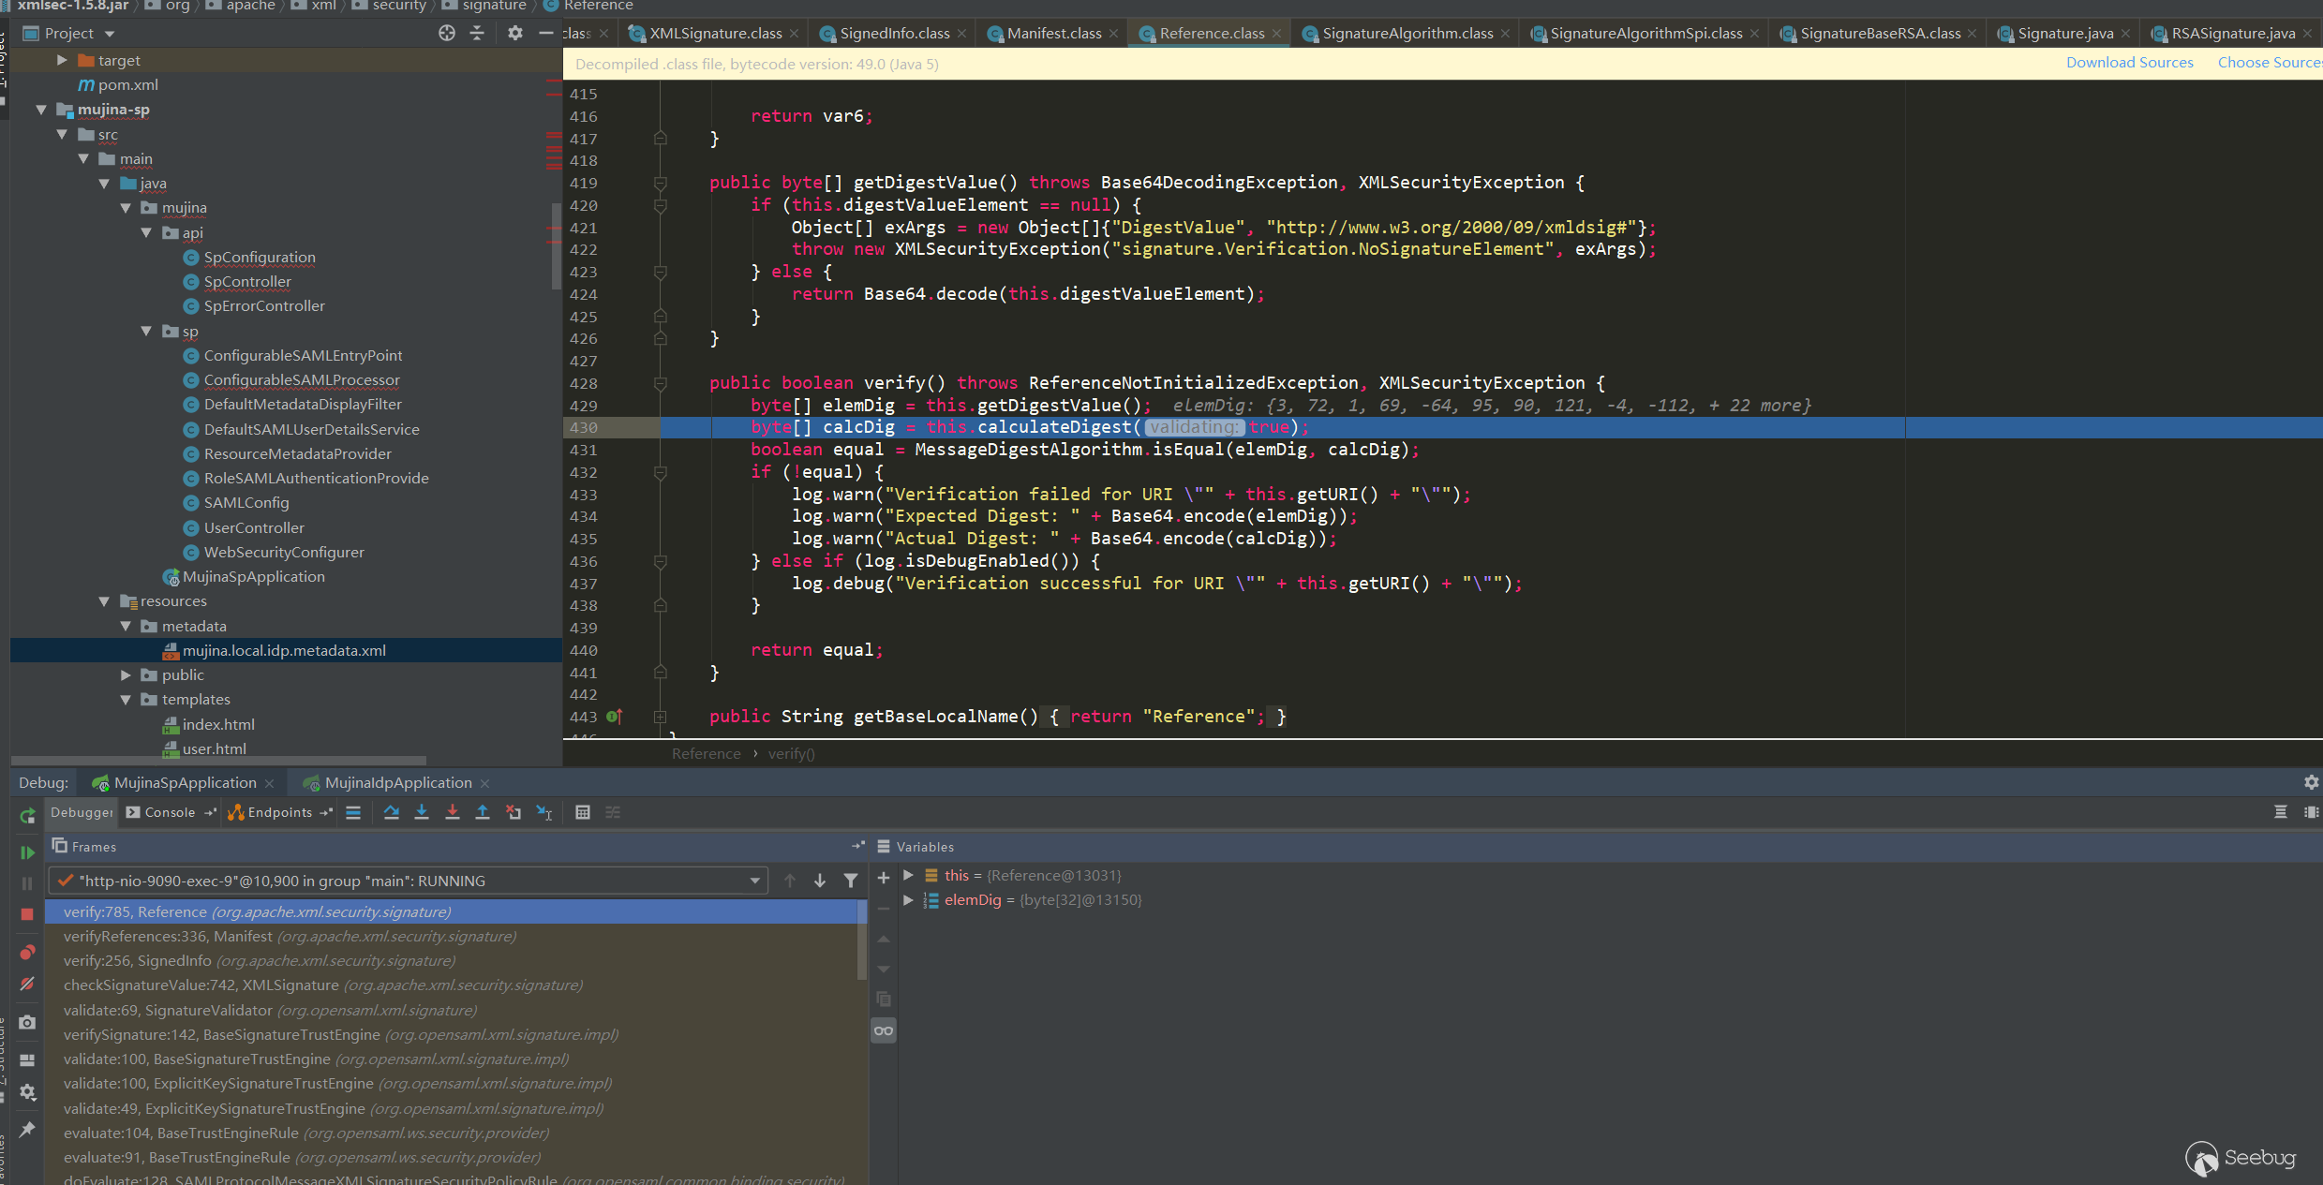Open the thread selector dropdown in Frames
Screen dimensions: 2323x1185
coord(754,881)
